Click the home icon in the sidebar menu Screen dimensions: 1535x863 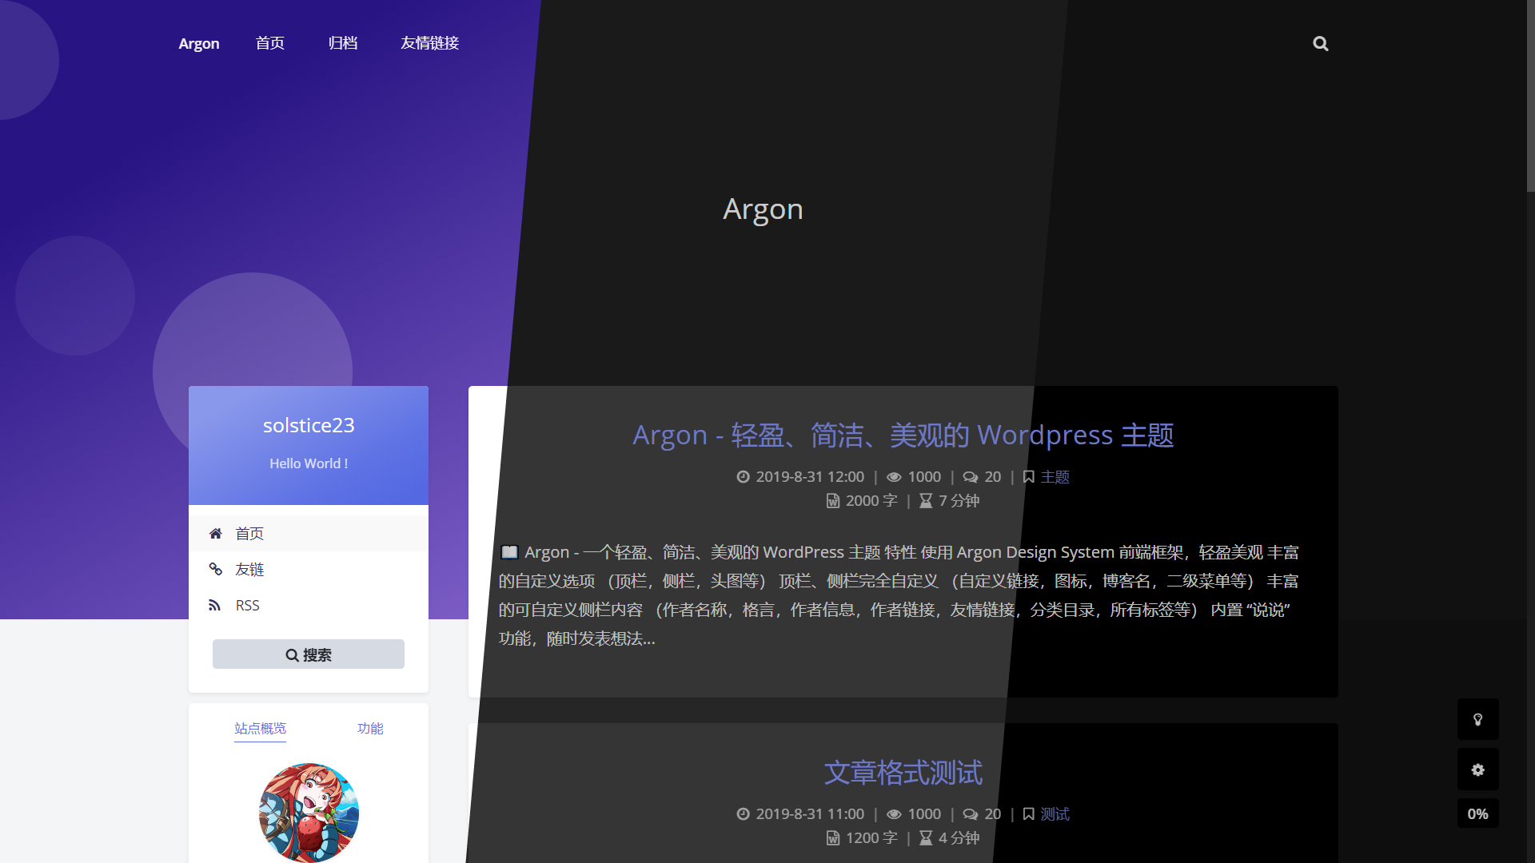click(x=215, y=532)
